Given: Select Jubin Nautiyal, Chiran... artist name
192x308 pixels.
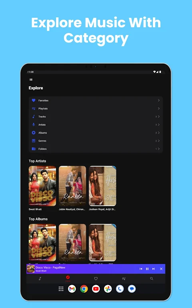Looking at the screenshot, I should click(x=72, y=209).
